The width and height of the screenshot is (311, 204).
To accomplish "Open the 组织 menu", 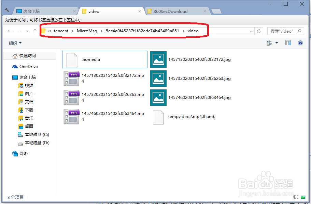I will (x=15, y=43).
